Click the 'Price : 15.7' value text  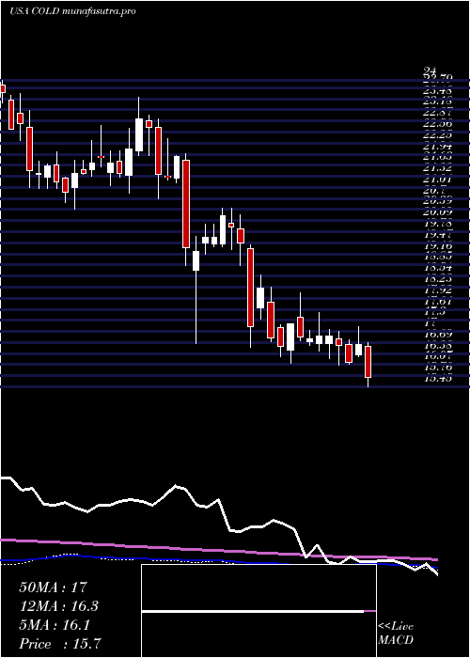pos(59,644)
